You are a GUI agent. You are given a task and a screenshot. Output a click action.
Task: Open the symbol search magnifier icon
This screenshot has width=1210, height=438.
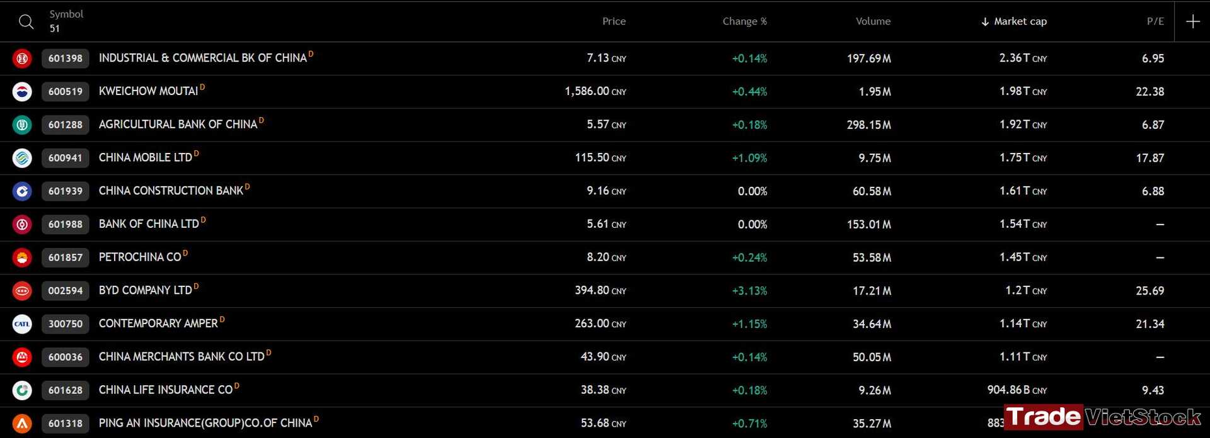(x=26, y=21)
